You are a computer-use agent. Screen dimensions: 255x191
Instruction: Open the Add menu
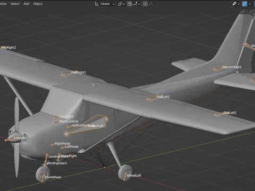click(27, 4)
